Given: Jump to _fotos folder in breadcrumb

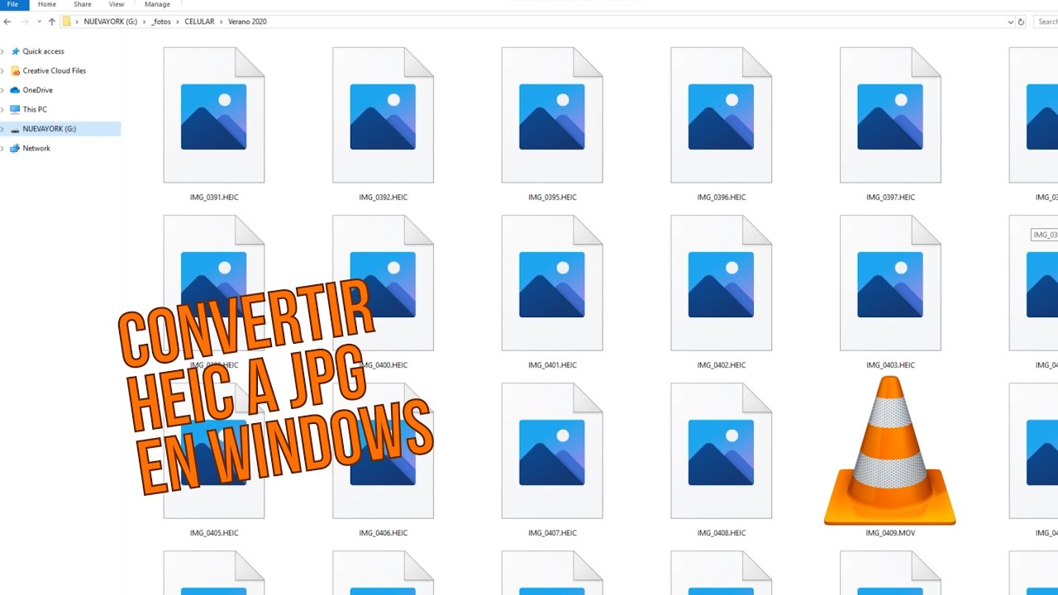Looking at the screenshot, I should coord(161,21).
